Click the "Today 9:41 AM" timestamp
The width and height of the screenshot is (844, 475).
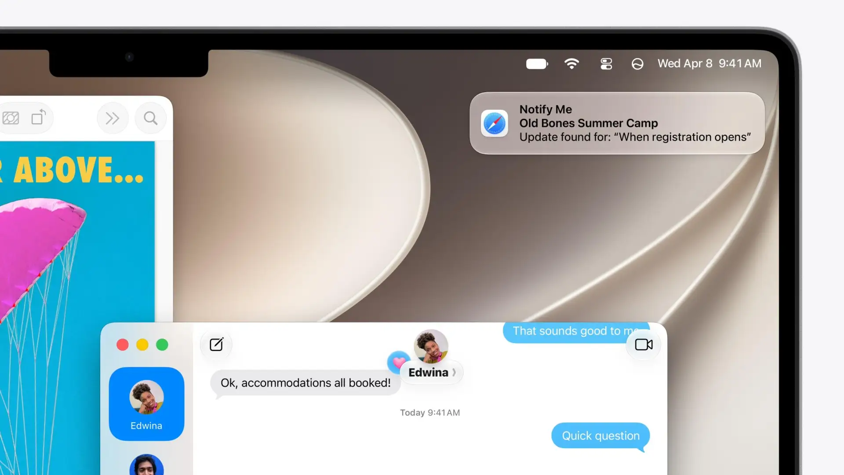[x=430, y=413]
